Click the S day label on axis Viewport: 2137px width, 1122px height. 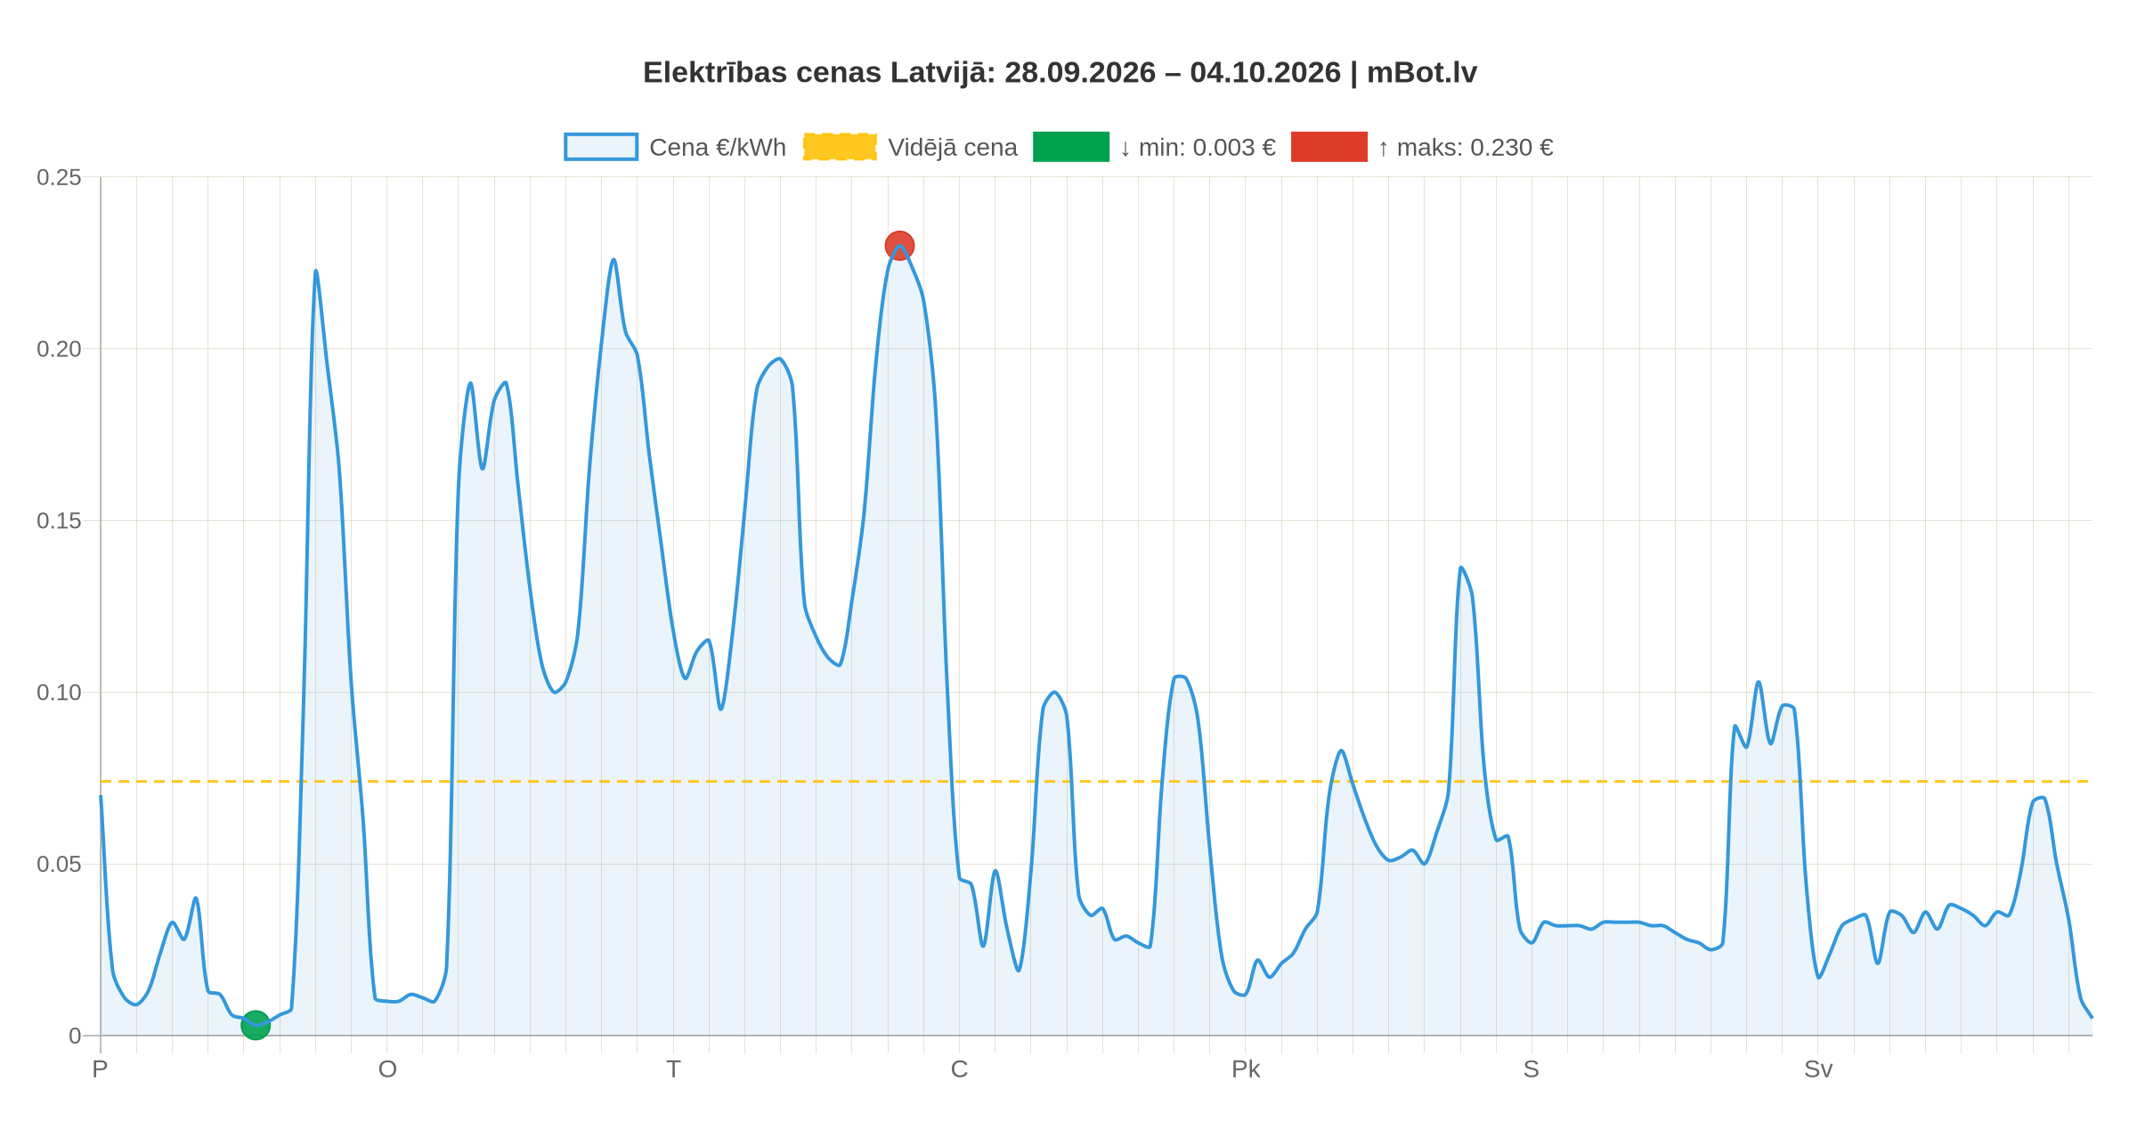(1532, 1069)
